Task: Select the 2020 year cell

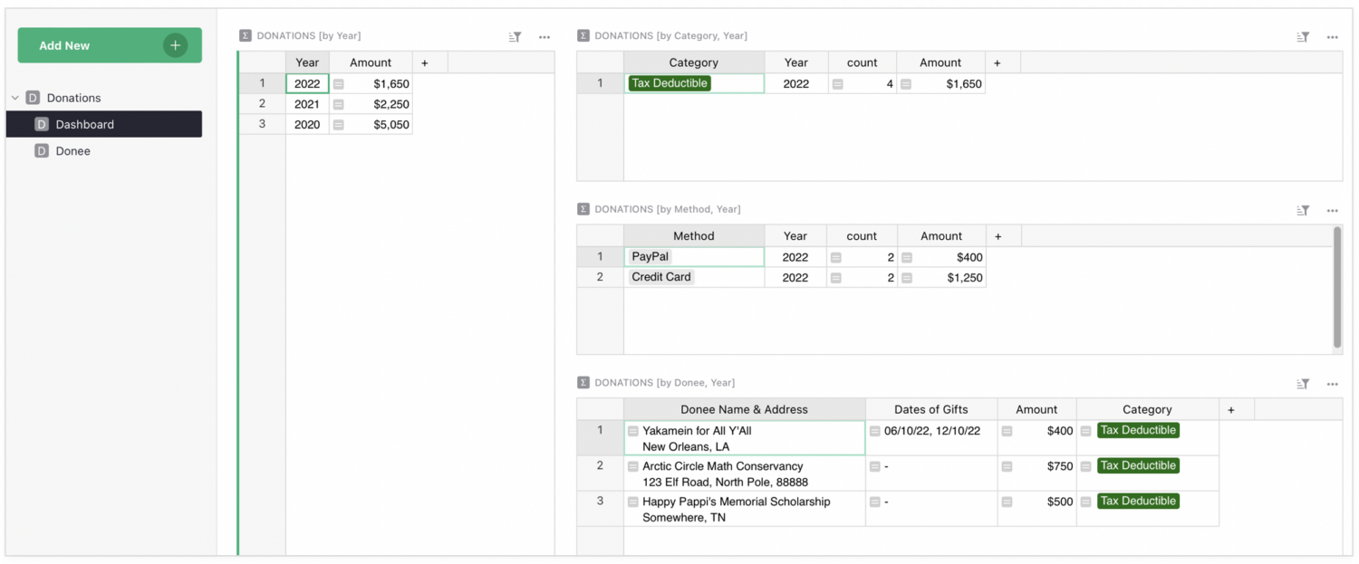Action: [x=307, y=124]
